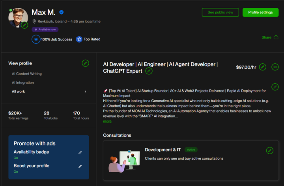Click Max M. profile photo
Screen dimensions: 284x186
pyautogui.click(x=17, y=17)
